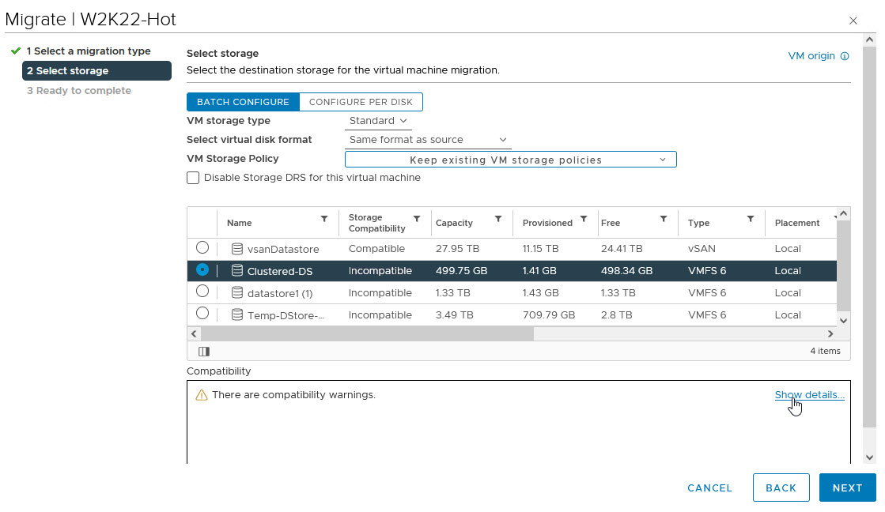885x512 pixels.
Task: Open the Storage Compatibility column filter
Action: pos(417,219)
